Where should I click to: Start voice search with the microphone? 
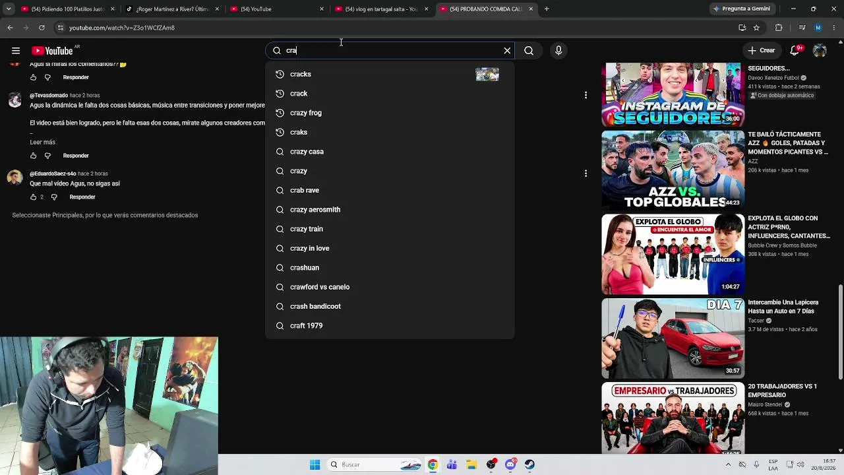(x=558, y=51)
